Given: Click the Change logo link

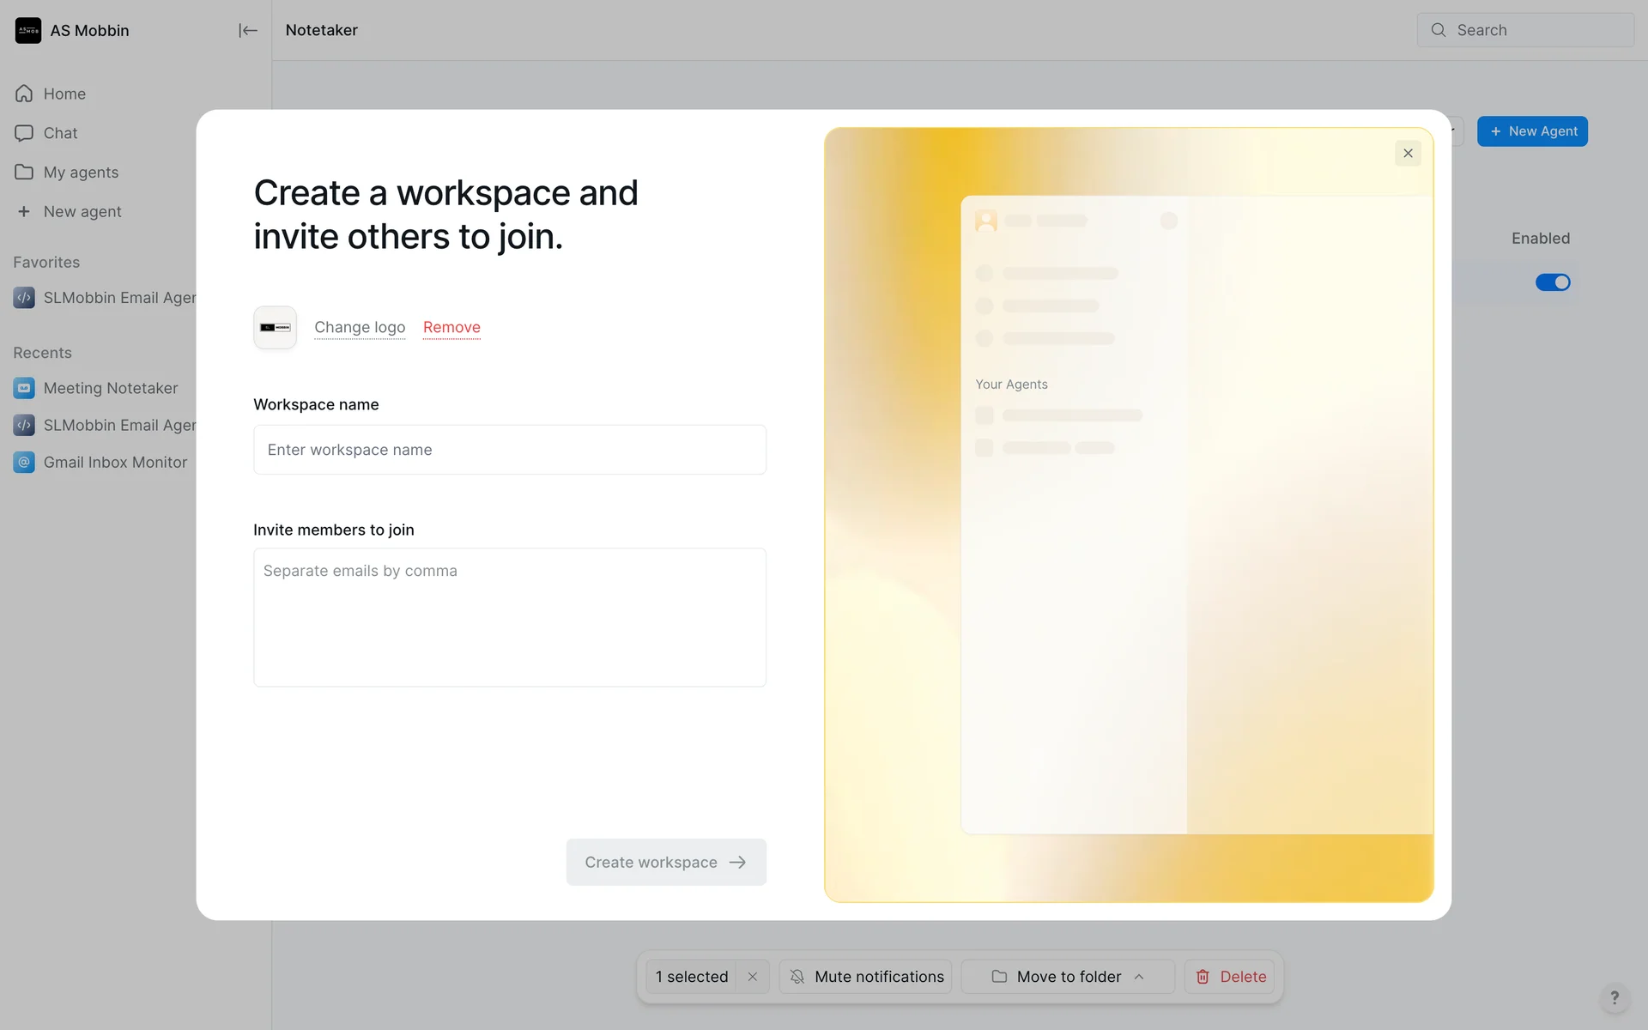Looking at the screenshot, I should (360, 327).
